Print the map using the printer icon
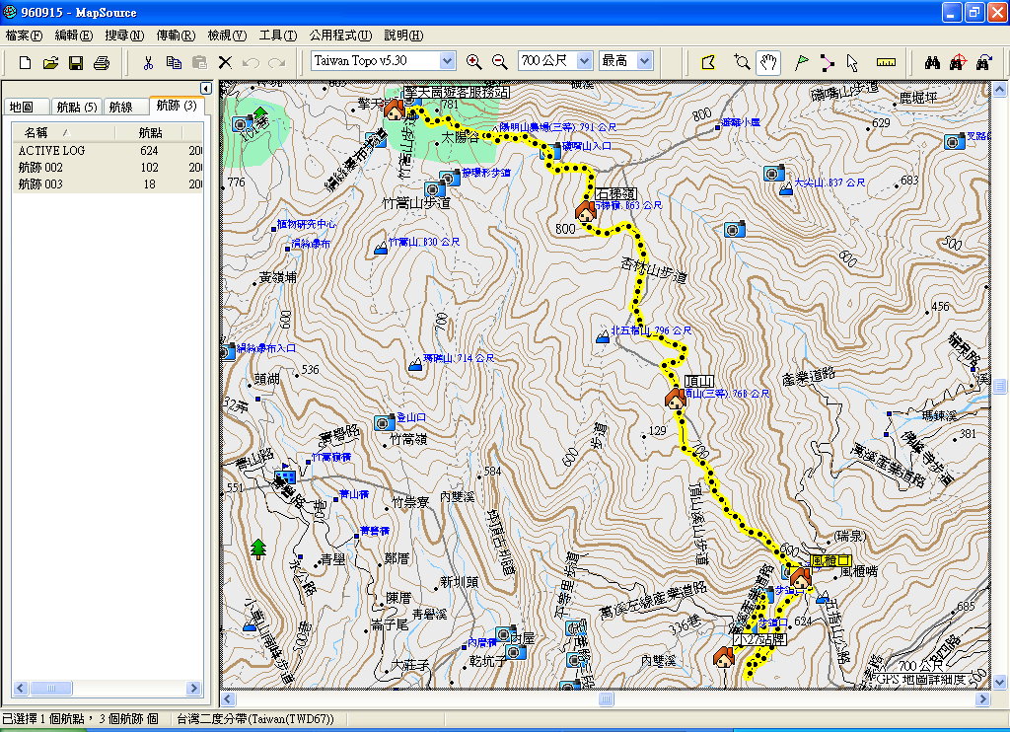The height and width of the screenshot is (732, 1010). click(x=102, y=62)
